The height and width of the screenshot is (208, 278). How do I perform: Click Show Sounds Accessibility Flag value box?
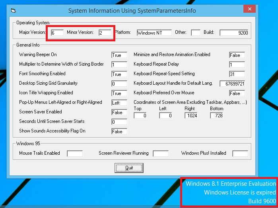(x=119, y=132)
